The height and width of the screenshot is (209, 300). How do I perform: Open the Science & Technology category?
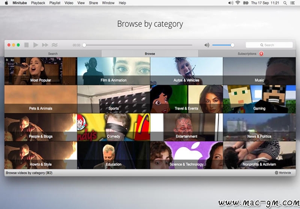click(187, 155)
